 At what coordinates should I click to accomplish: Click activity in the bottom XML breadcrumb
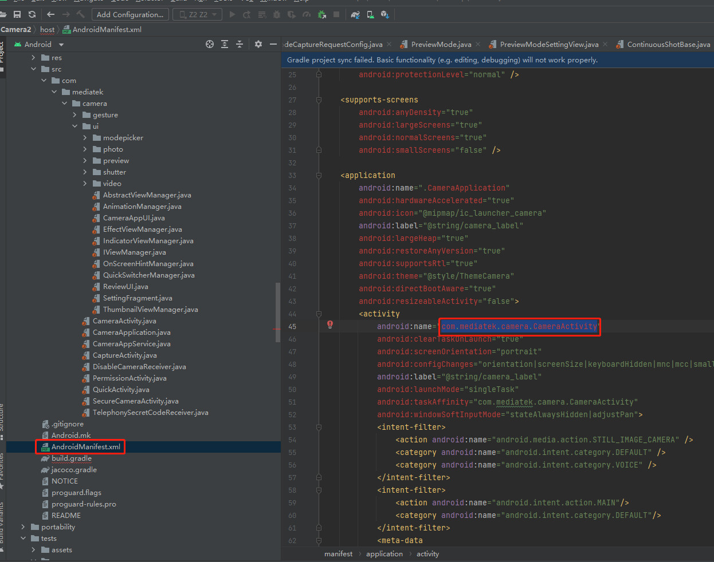427,553
